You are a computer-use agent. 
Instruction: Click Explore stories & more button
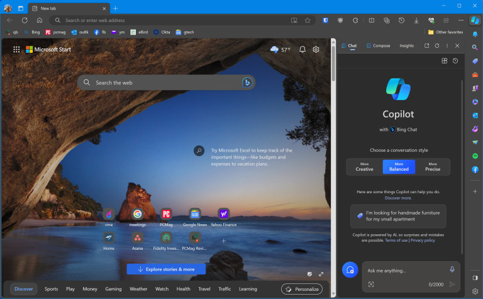click(x=166, y=269)
